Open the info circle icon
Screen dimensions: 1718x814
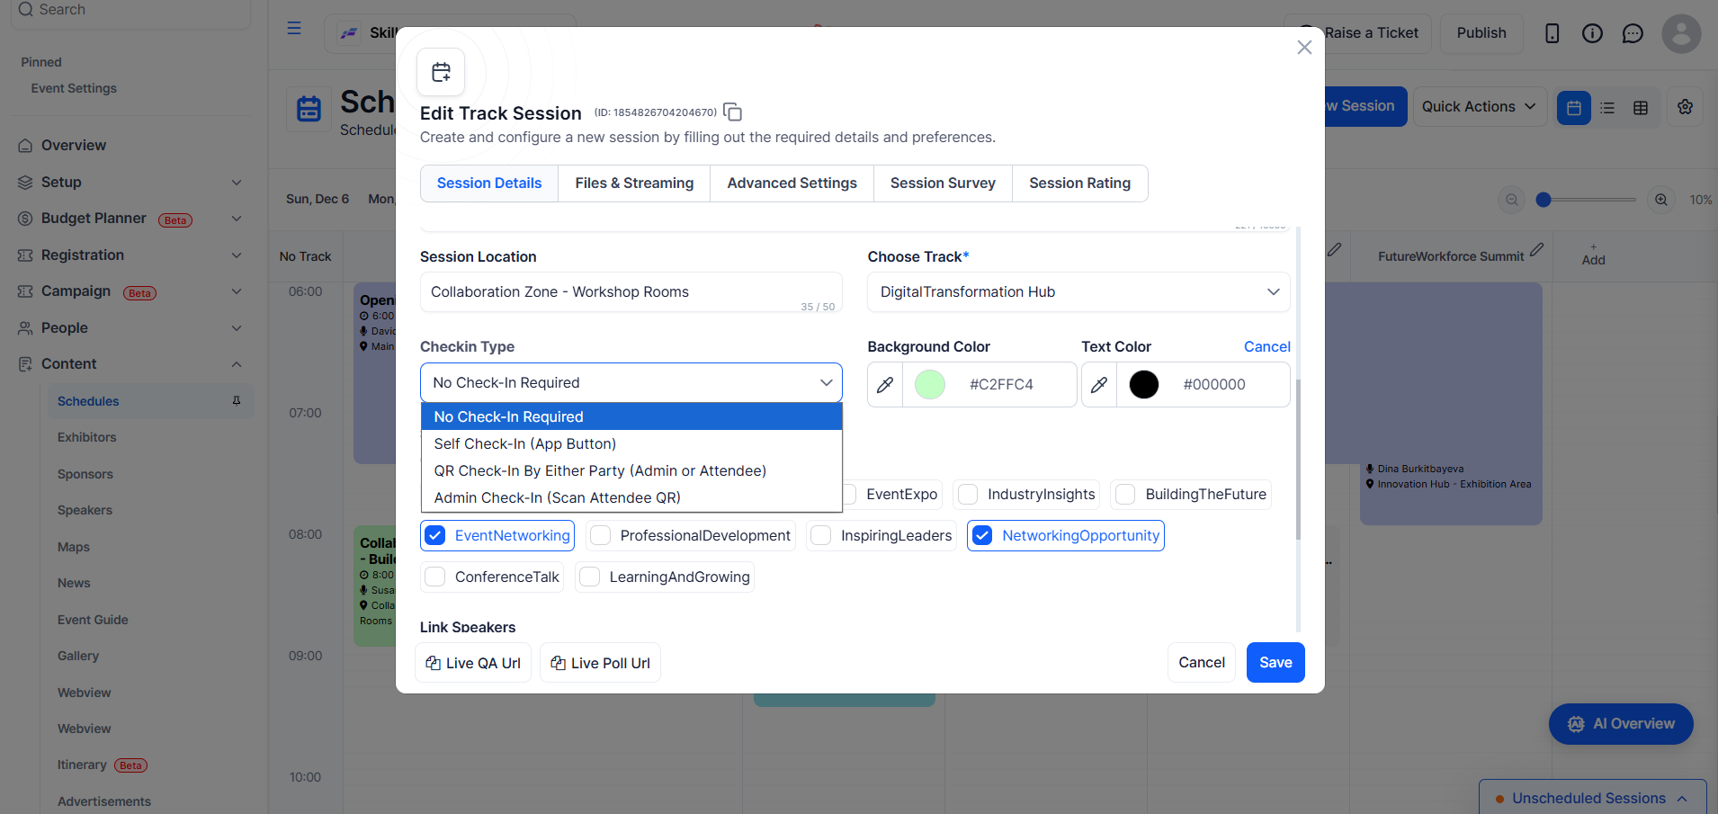click(x=1592, y=33)
